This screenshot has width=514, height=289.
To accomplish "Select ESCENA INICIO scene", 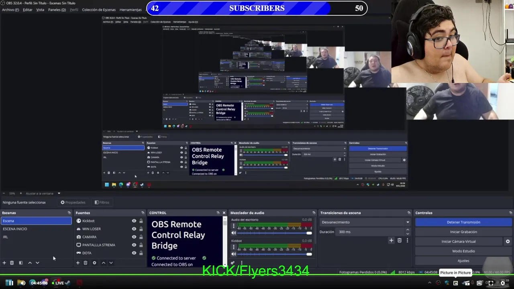I will pyautogui.click(x=36, y=229).
